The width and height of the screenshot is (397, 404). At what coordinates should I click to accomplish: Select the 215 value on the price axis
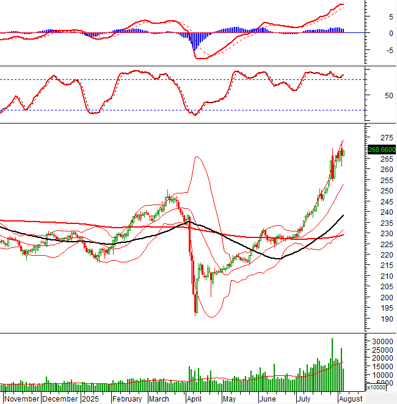point(387,265)
